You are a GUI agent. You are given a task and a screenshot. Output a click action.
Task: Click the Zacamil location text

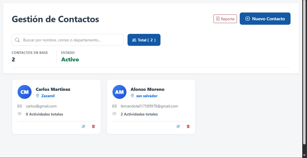click(x=48, y=96)
